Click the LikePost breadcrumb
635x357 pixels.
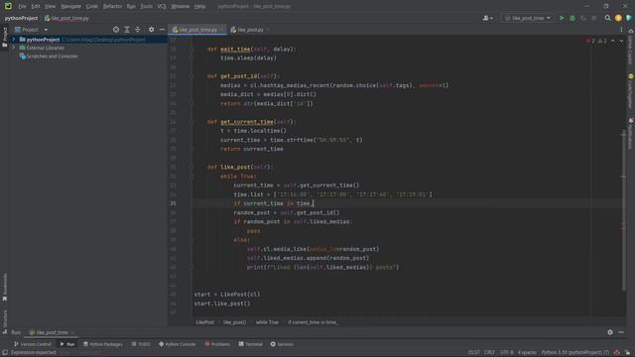205,322
